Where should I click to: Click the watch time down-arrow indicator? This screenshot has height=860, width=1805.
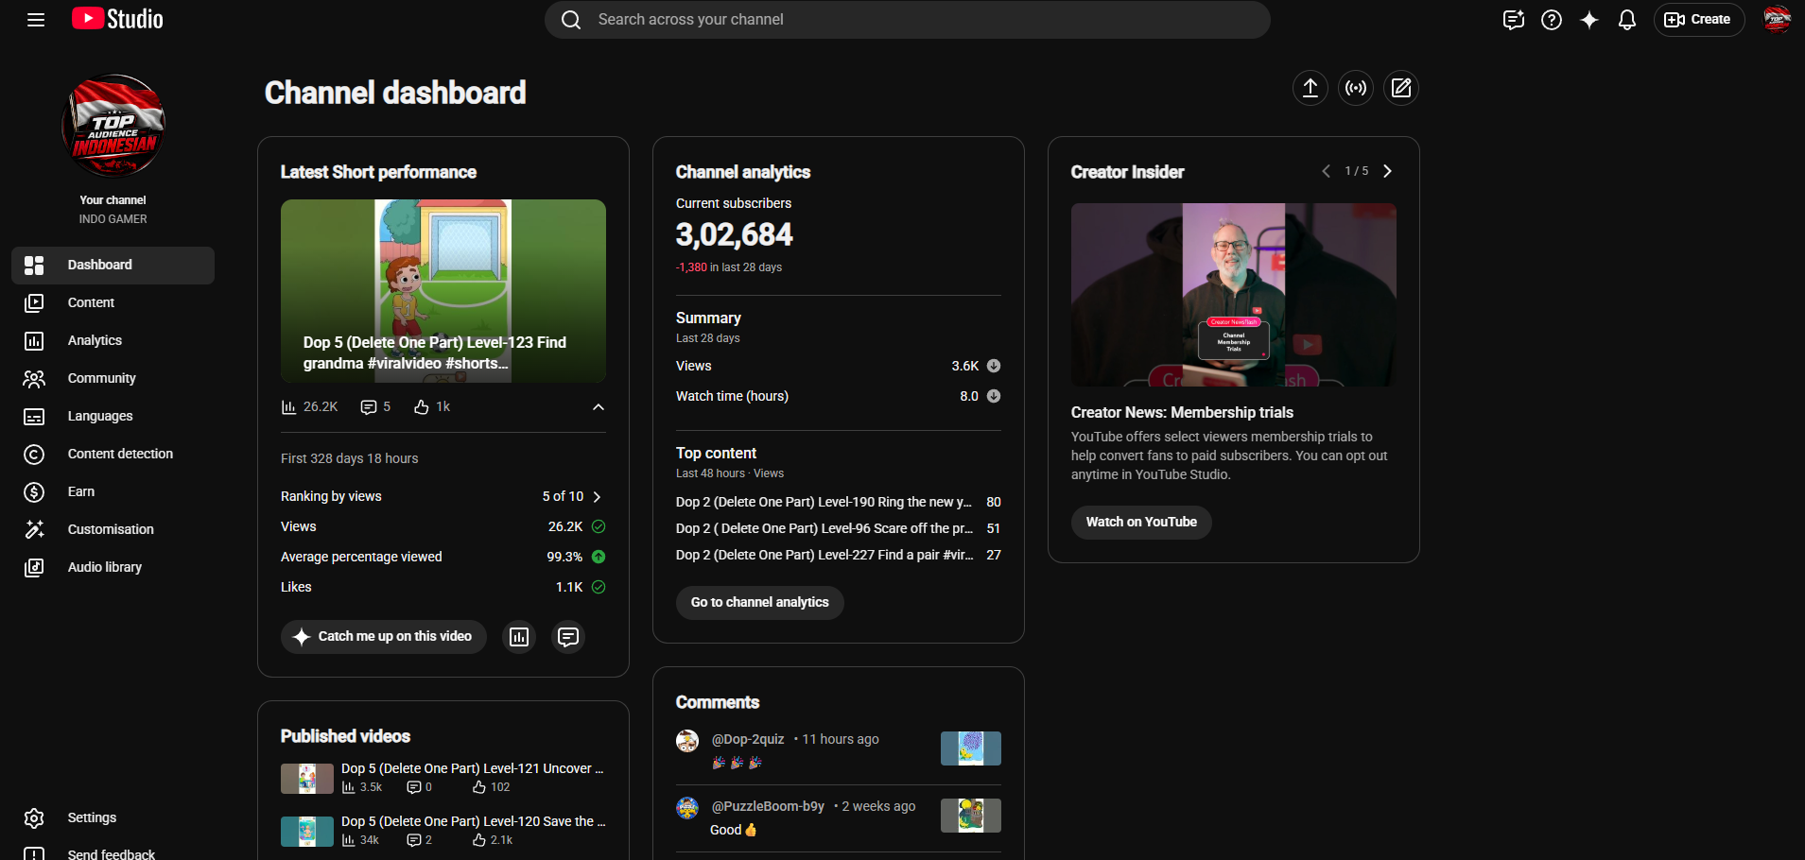click(x=994, y=396)
